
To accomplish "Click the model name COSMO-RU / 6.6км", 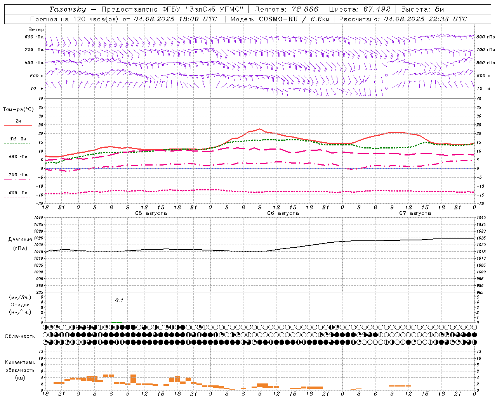I will click(294, 19).
